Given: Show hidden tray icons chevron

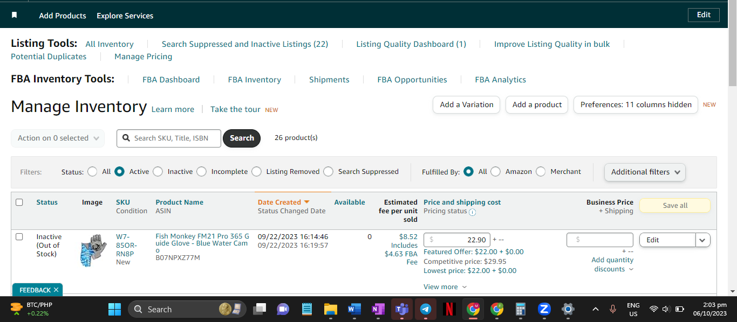Looking at the screenshot, I should [596, 309].
